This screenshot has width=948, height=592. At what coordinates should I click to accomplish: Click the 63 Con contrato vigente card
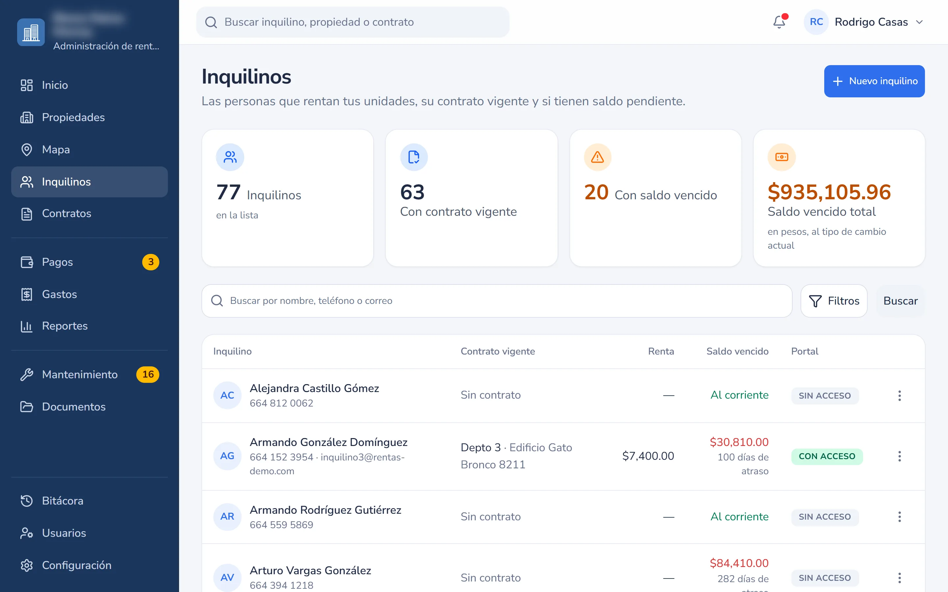tap(472, 198)
